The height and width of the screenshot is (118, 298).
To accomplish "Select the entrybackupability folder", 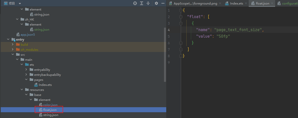I will click(48, 75).
